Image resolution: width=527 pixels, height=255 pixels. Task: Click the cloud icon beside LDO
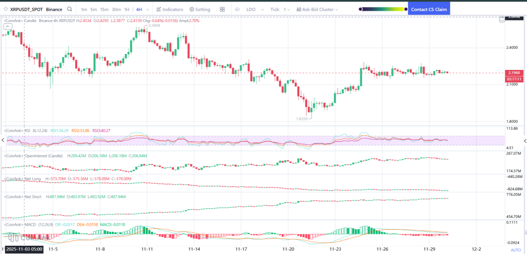237,9
